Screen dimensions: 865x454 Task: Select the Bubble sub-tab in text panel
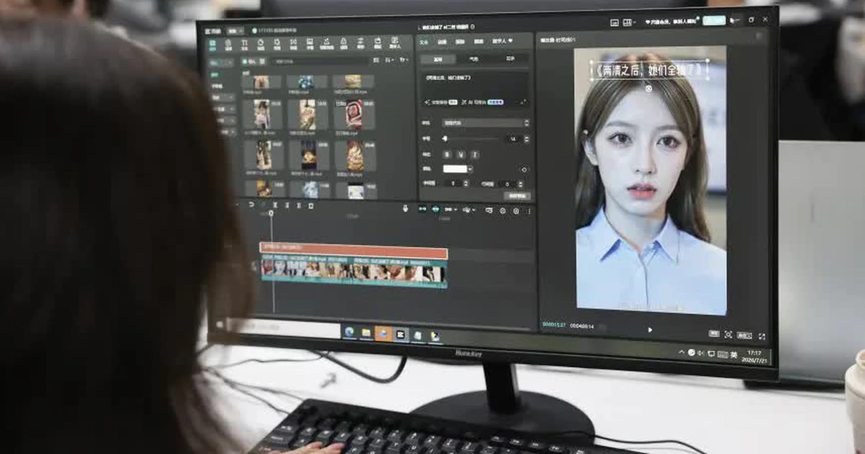pyautogui.click(x=474, y=59)
